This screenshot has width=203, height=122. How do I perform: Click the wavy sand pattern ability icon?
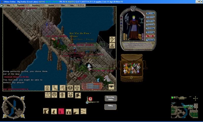pyautogui.click(x=83, y=111)
